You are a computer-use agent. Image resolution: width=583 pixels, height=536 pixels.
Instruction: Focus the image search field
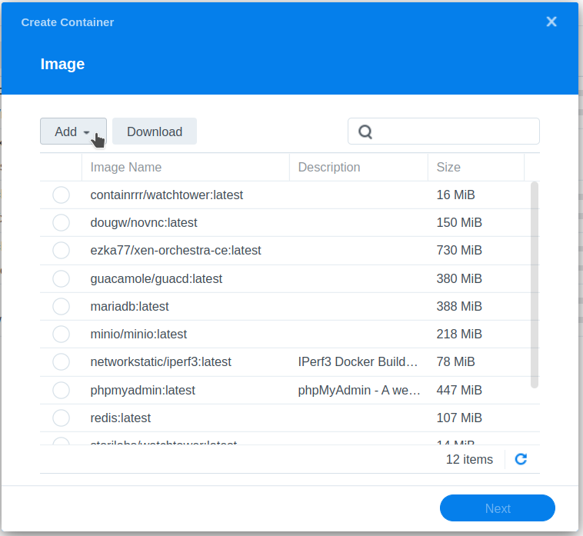coord(444,132)
